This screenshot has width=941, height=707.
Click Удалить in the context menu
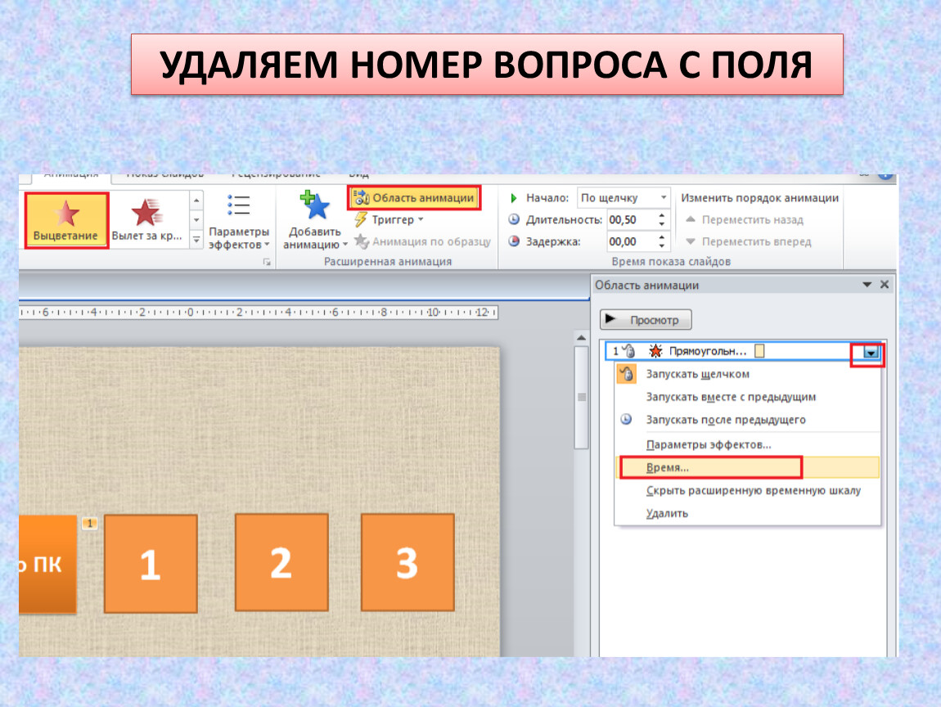[x=667, y=513]
